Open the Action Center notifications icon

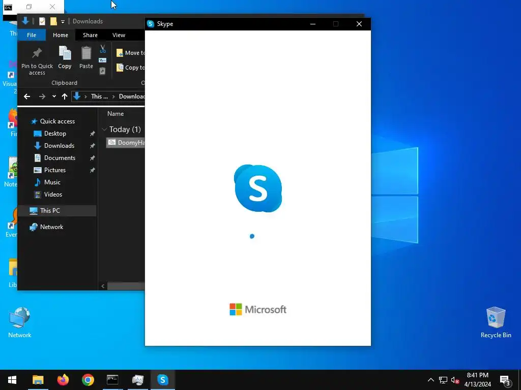pyautogui.click(x=505, y=380)
